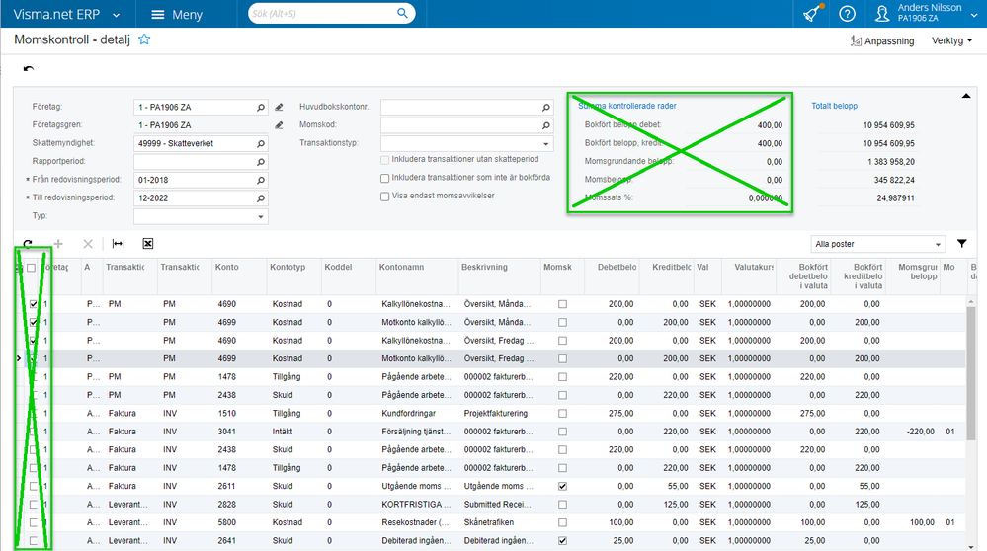Edit Företag with pencil icon
Screen dimensions: 987x551
click(x=279, y=108)
